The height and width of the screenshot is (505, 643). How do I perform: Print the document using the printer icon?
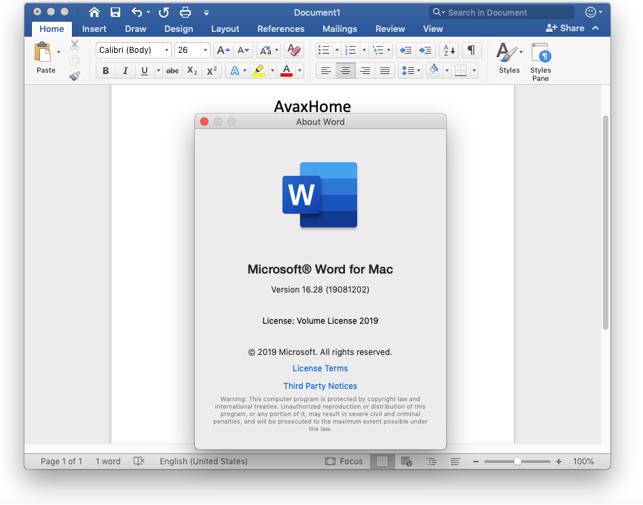185,12
